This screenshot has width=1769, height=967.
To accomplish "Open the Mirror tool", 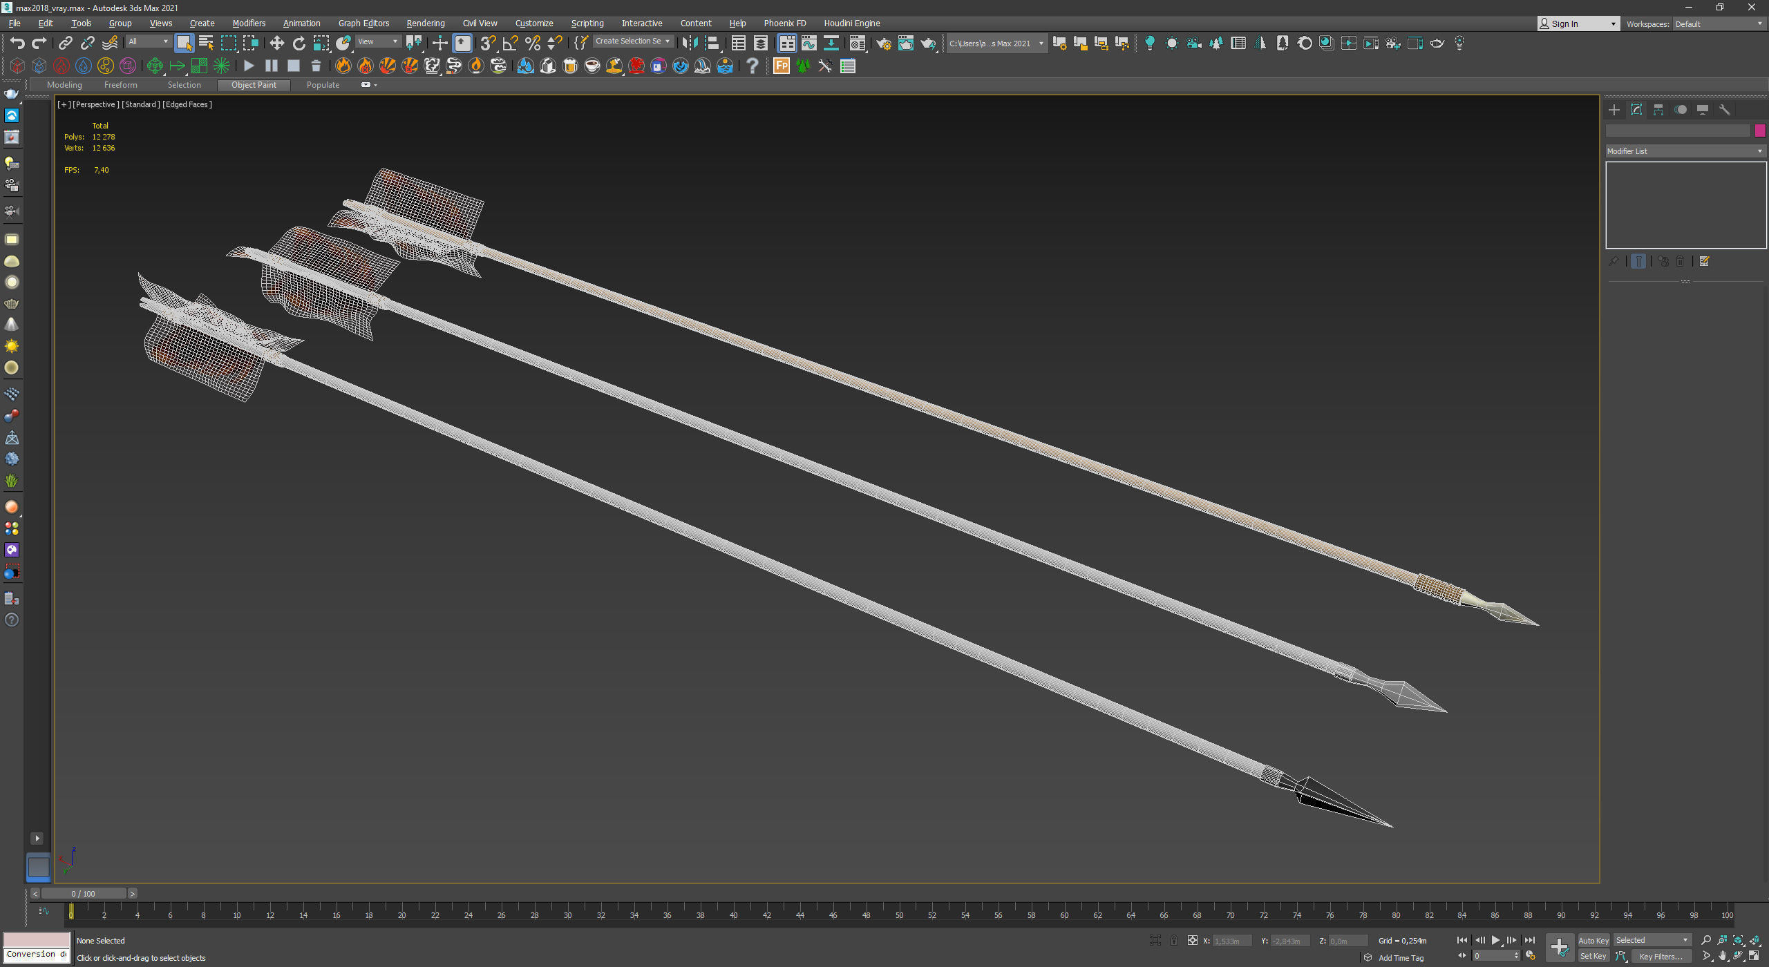I will click(689, 44).
